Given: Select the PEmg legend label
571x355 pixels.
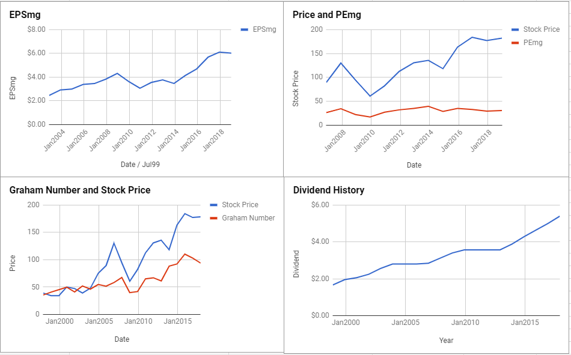Looking at the screenshot, I should (x=533, y=43).
